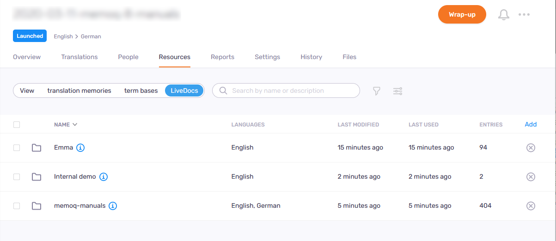Tick the checkbox for Emma row
Image resolution: width=556 pixels, height=241 pixels.
[x=17, y=148]
